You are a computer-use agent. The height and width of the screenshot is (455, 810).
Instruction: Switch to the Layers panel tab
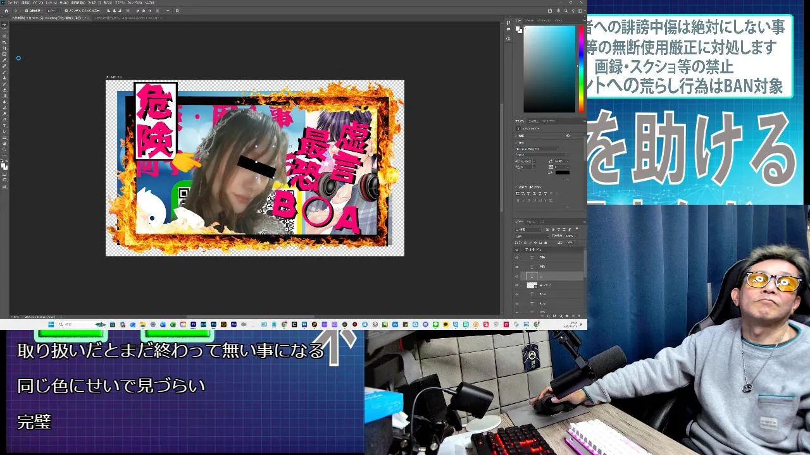click(x=520, y=222)
